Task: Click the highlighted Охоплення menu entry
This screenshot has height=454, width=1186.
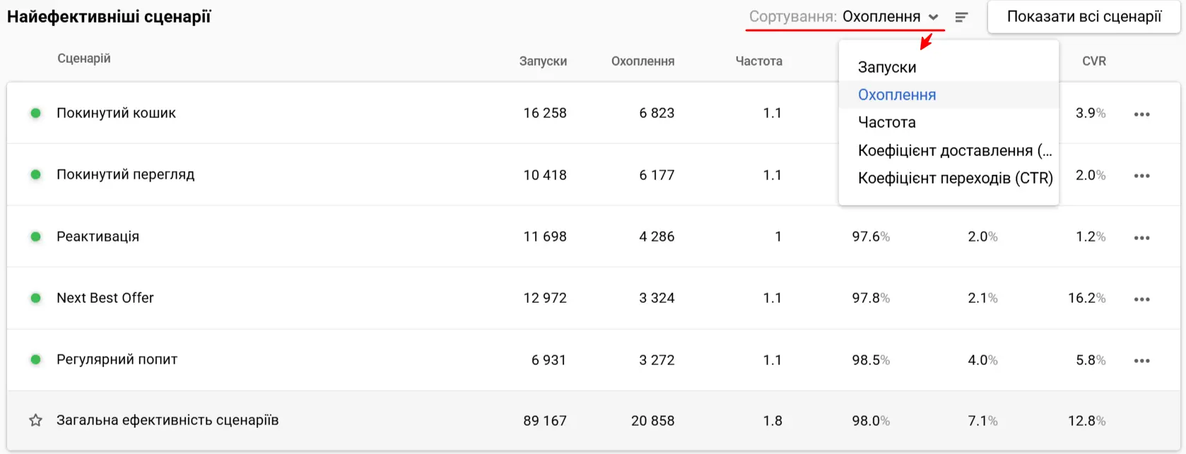Action: point(897,95)
